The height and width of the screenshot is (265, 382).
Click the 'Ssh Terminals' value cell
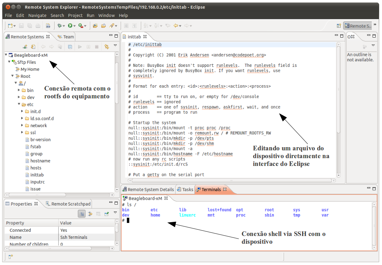coord(87,237)
